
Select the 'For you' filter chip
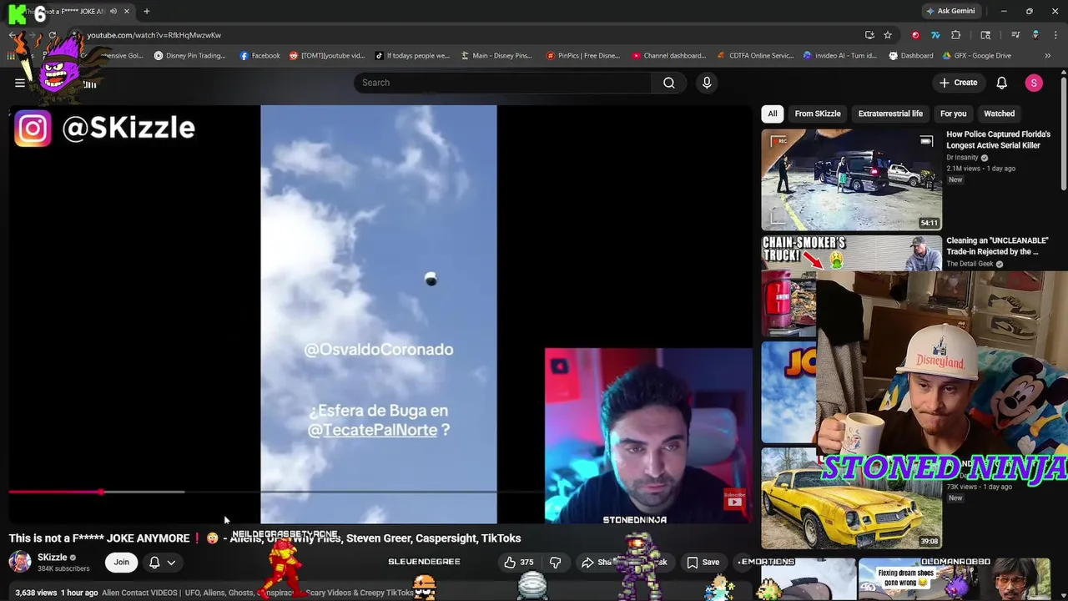(x=953, y=114)
